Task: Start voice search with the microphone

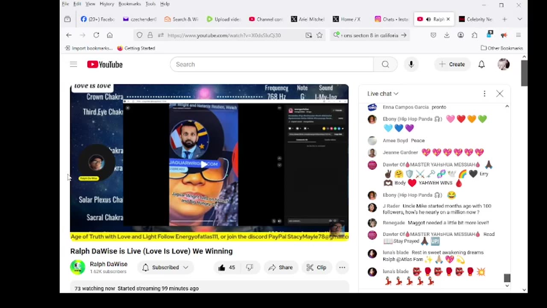Action: pyautogui.click(x=411, y=64)
